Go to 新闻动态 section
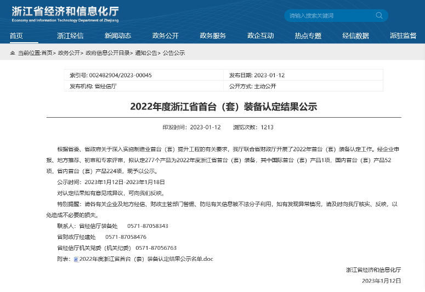Image resolution: width=425 pixels, height=292 pixels. (x=118, y=36)
